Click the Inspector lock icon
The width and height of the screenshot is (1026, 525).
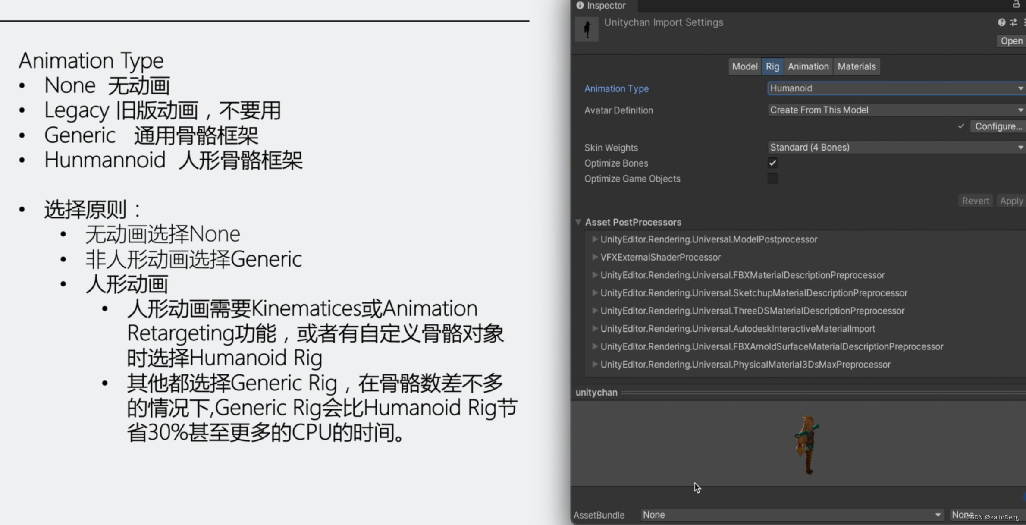click(x=1016, y=5)
